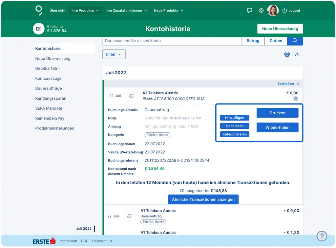Click the search magnifier button
Viewport: 336px width, 248px height.
(x=295, y=41)
